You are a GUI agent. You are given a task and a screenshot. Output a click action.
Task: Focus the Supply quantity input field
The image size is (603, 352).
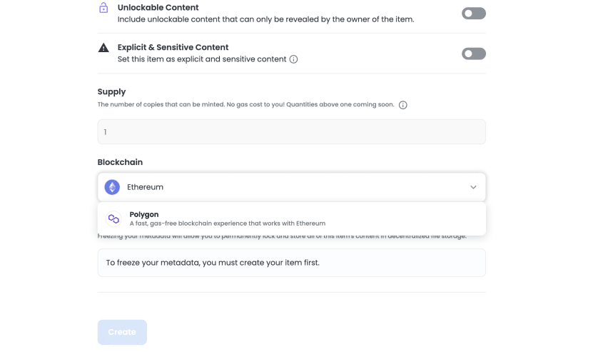[x=291, y=132]
